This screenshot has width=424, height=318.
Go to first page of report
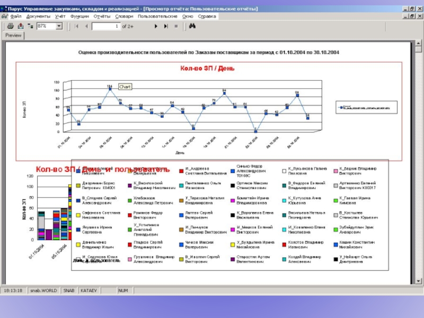click(77, 25)
